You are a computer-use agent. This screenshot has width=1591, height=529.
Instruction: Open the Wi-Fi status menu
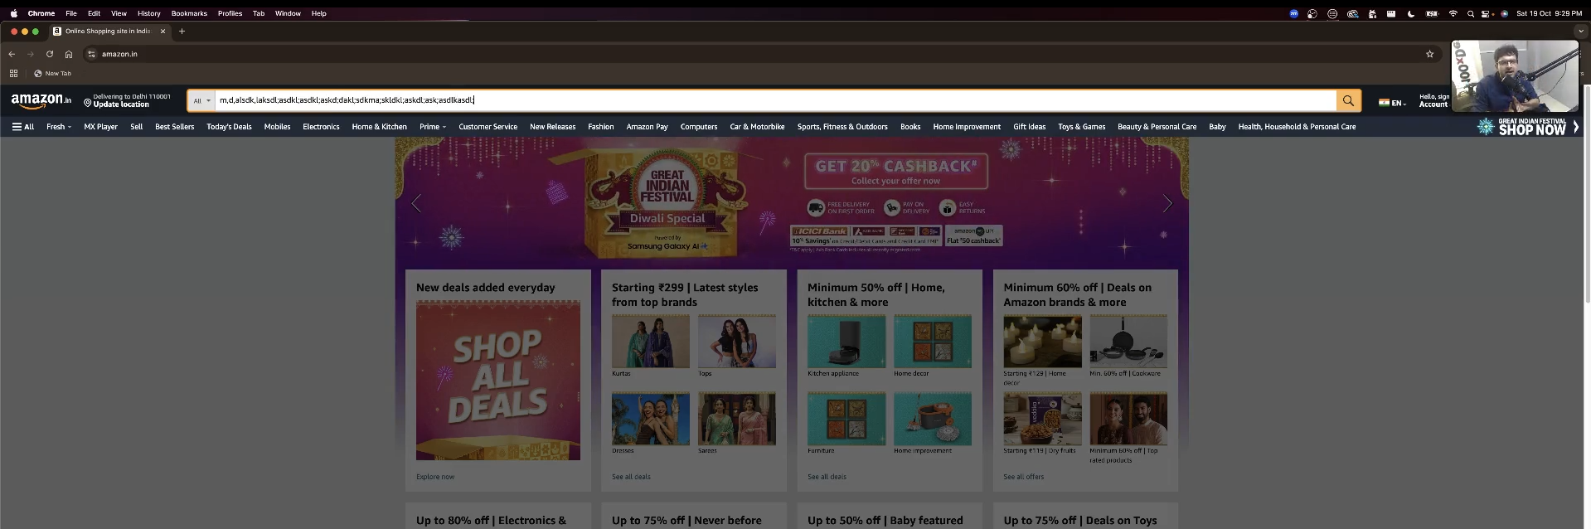[x=1453, y=13]
